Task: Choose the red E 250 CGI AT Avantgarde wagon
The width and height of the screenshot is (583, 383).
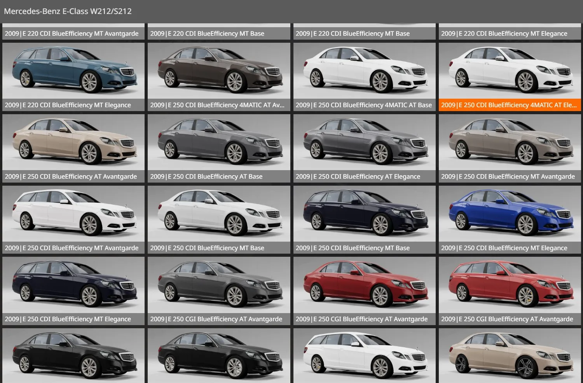Action: tap(510, 285)
